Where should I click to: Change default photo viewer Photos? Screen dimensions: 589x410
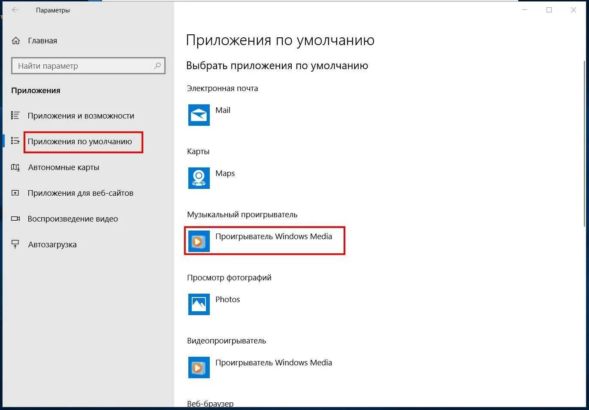click(227, 300)
